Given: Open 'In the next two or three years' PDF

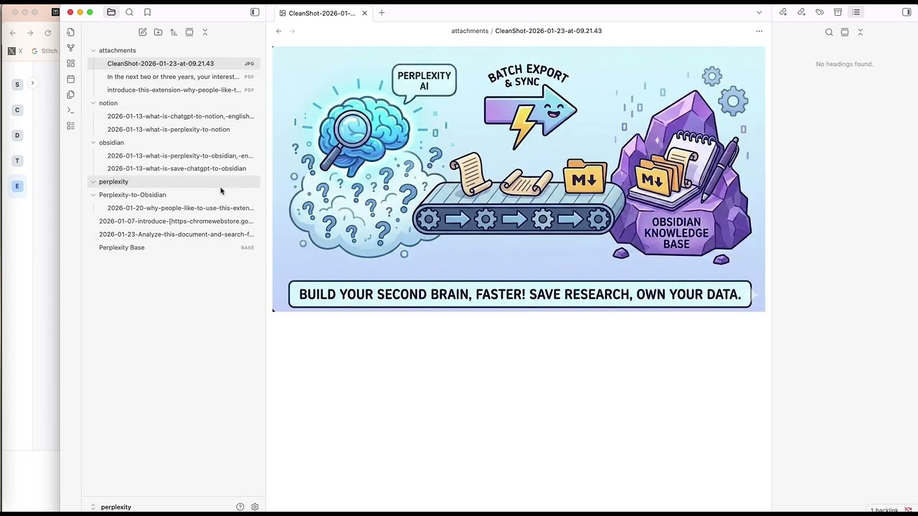Looking at the screenshot, I should 174,77.
